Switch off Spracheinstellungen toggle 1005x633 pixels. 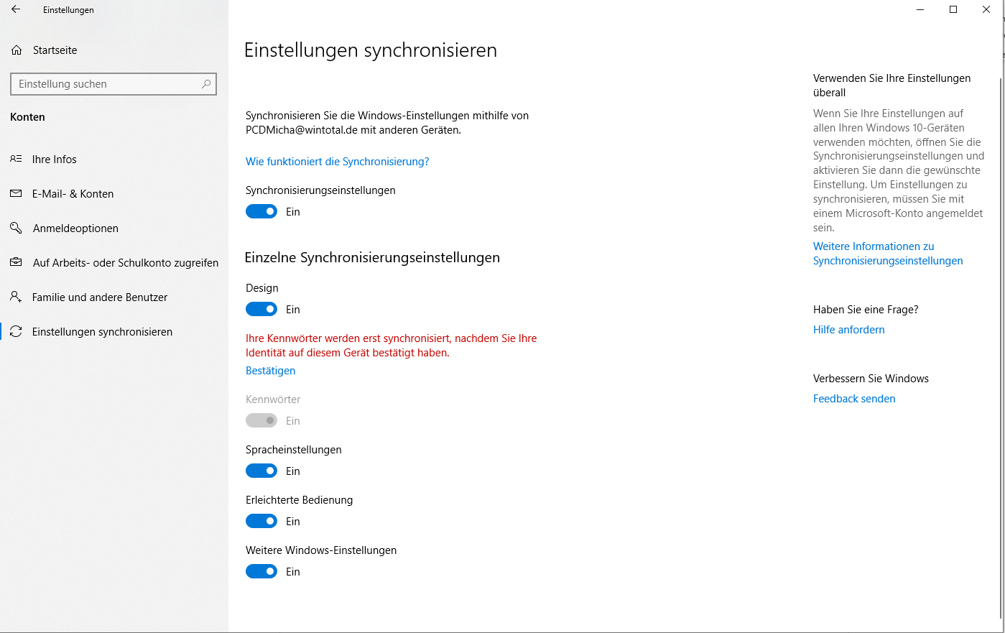click(x=261, y=471)
